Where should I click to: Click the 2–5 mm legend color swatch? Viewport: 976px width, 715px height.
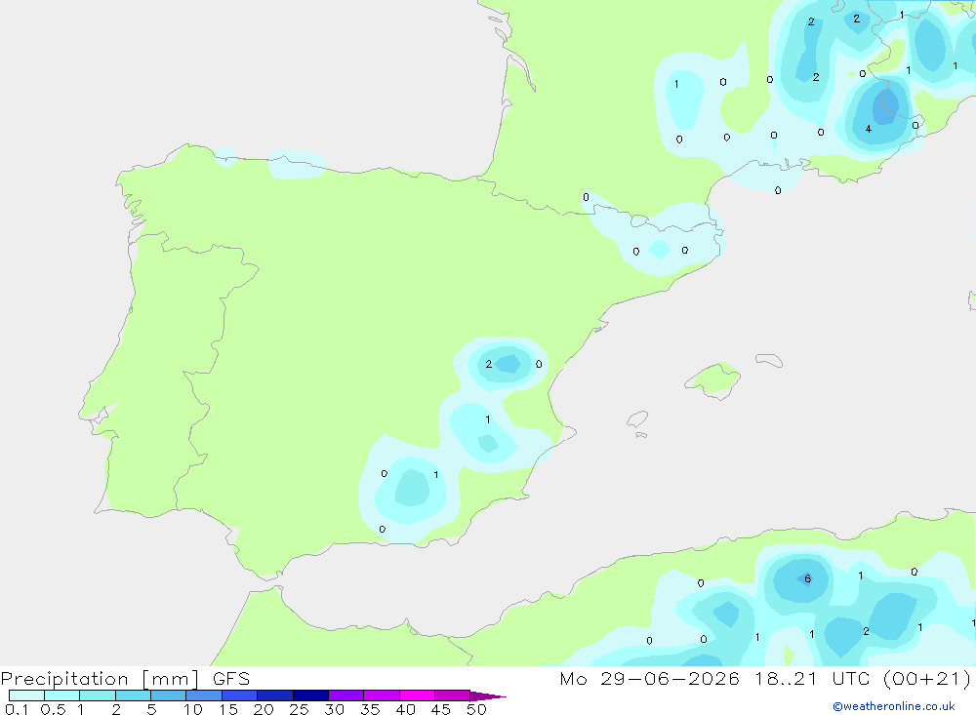pos(133,695)
